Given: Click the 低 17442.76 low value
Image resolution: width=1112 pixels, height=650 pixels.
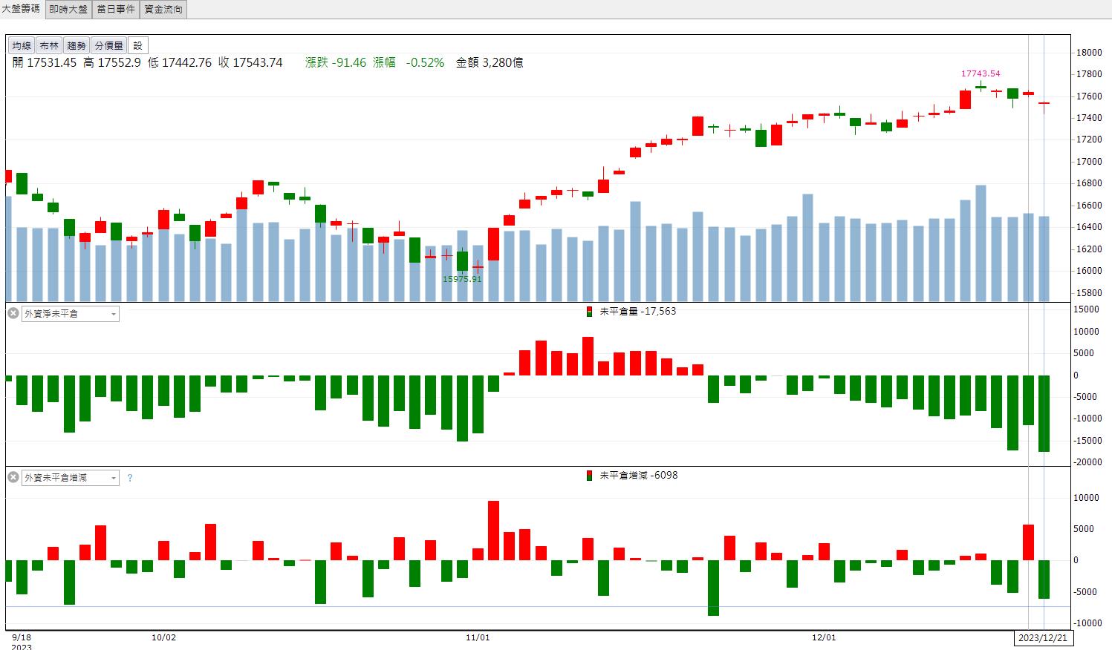Looking at the screenshot, I should 180,62.
